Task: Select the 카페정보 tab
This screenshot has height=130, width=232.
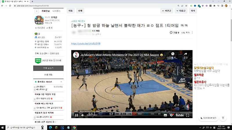Action: click(46, 11)
